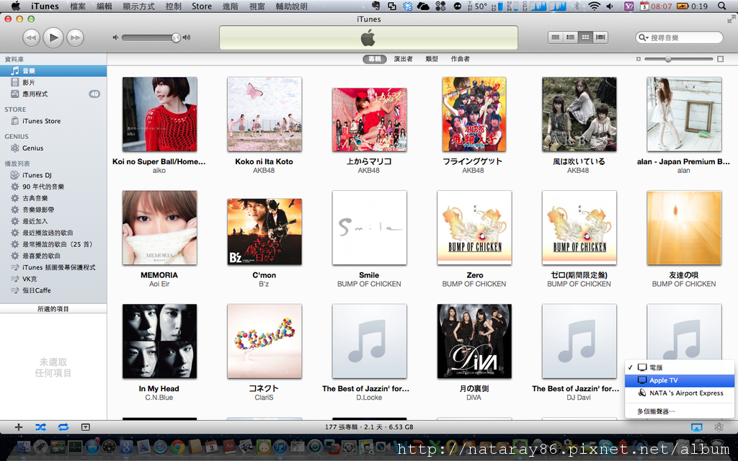Select the 作曲者 composers tab
738x461 pixels.
tap(461, 59)
